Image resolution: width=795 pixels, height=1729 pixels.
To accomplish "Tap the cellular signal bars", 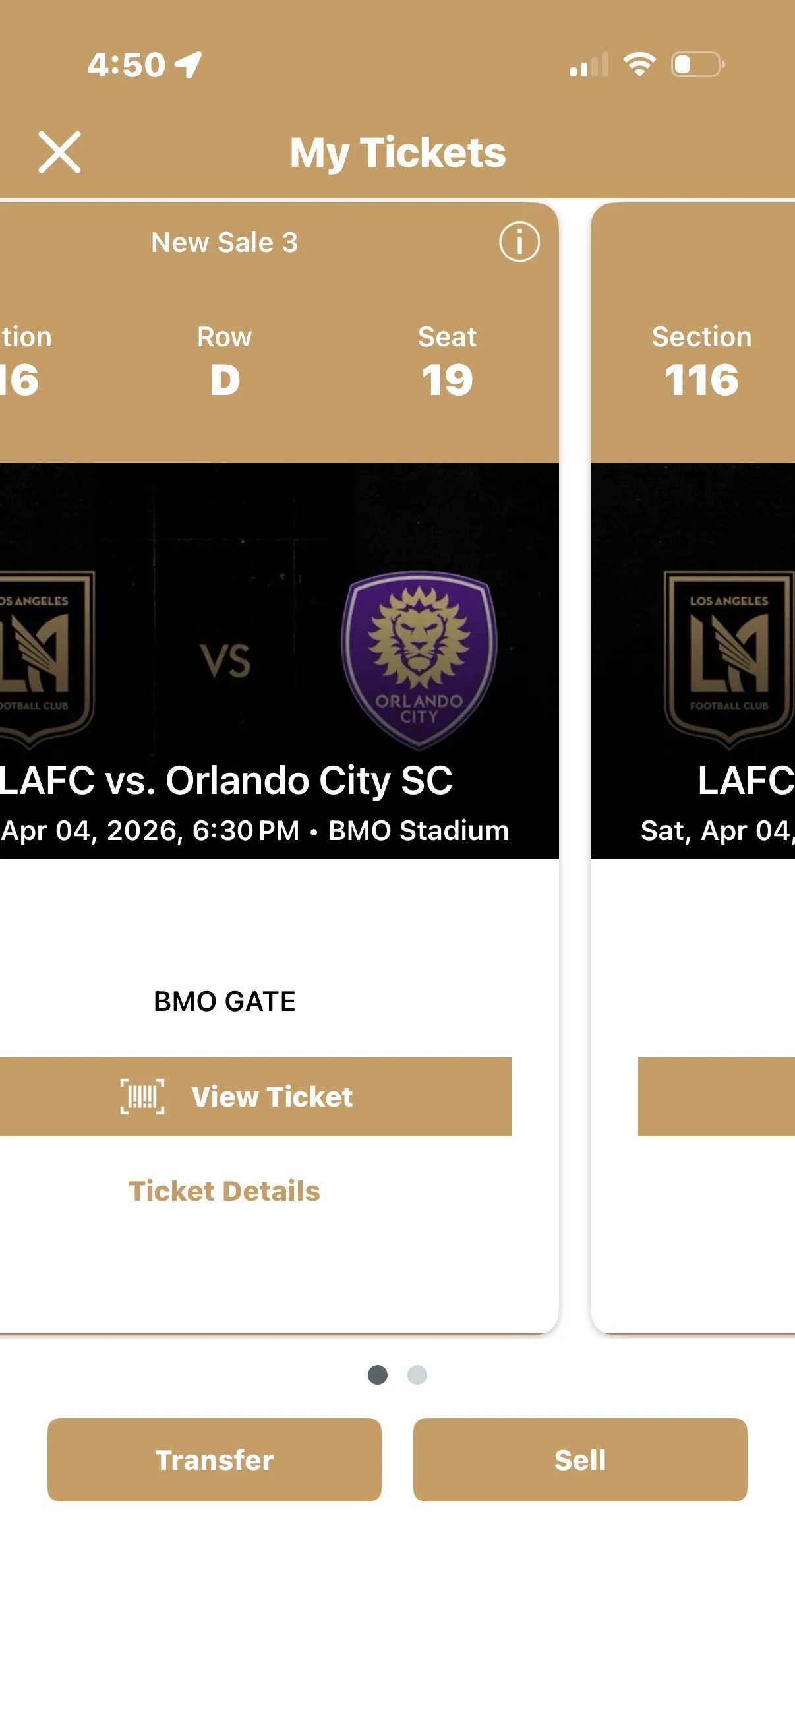I will [589, 65].
